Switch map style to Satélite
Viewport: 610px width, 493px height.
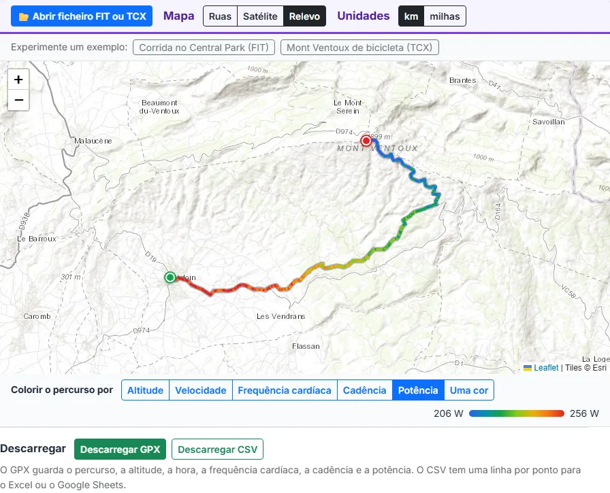(x=260, y=16)
